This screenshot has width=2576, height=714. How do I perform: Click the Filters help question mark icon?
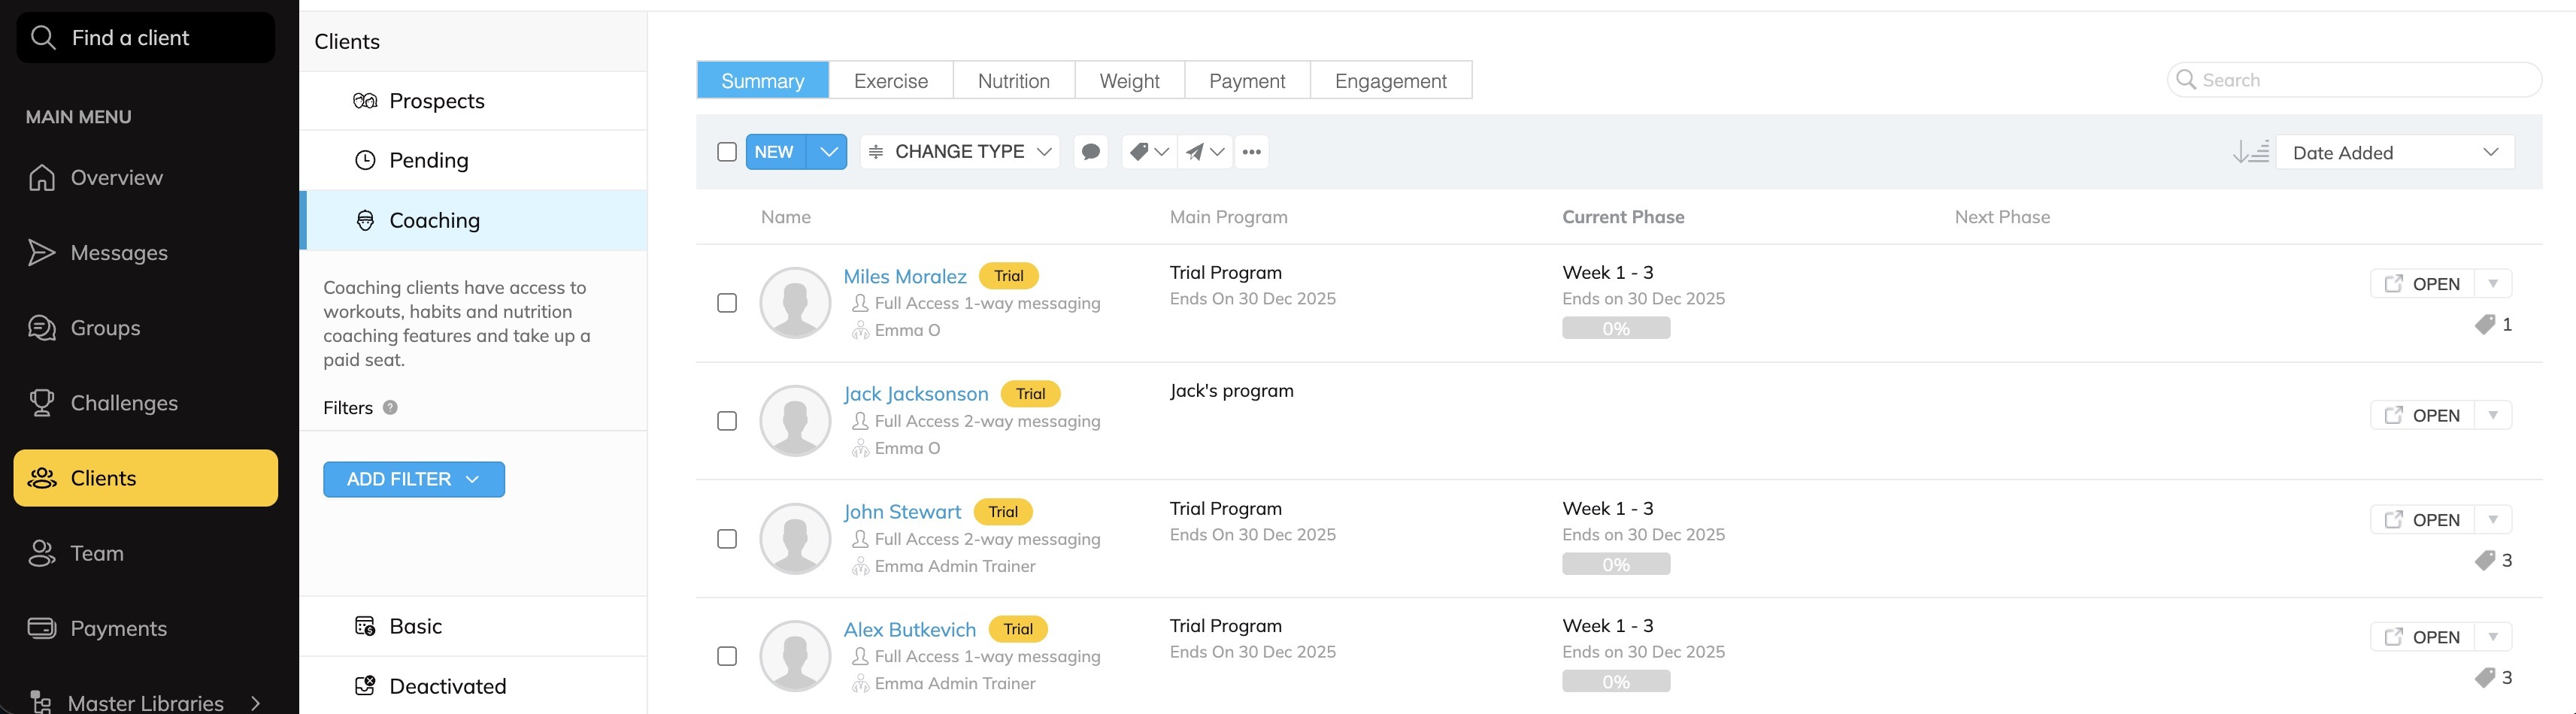[x=390, y=408]
